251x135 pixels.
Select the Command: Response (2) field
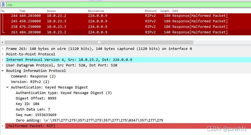click(33, 76)
